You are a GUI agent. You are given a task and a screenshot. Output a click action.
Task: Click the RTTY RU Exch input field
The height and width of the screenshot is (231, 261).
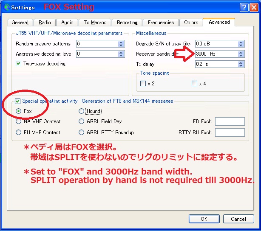click(230, 132)
